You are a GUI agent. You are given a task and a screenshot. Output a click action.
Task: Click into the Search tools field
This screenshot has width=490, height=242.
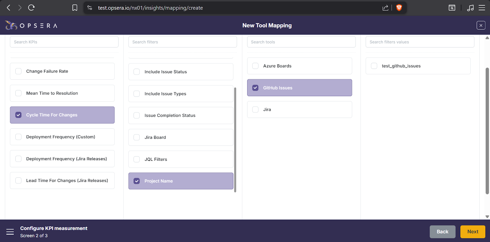click(301, 42)
